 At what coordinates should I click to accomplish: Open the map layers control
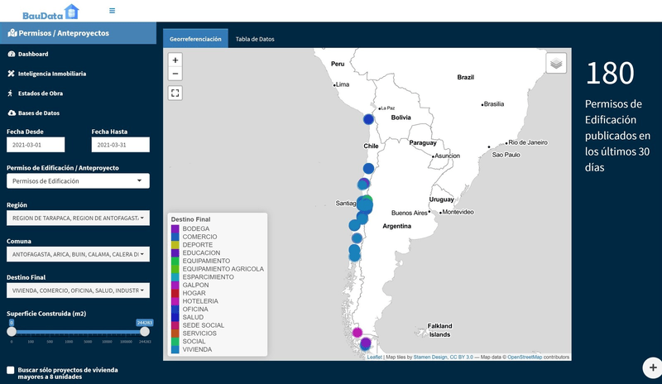click(556, 64)
